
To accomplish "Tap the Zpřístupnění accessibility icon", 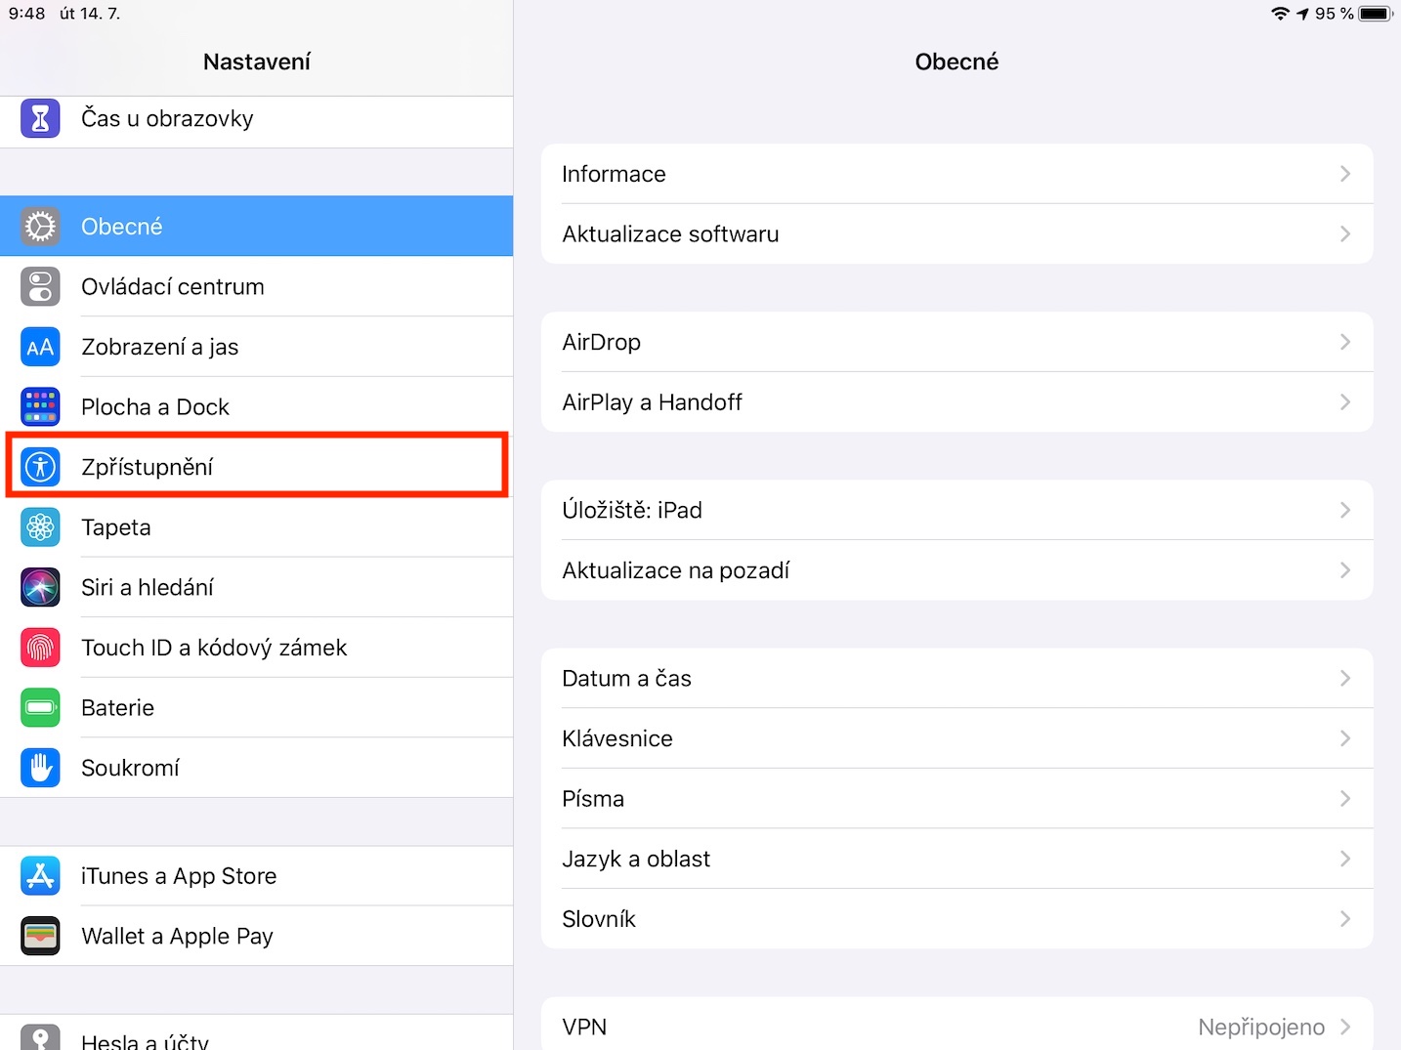I will 40,467.
